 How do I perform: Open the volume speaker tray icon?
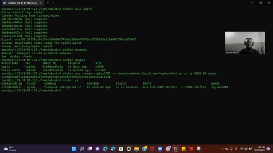(246, 149)
